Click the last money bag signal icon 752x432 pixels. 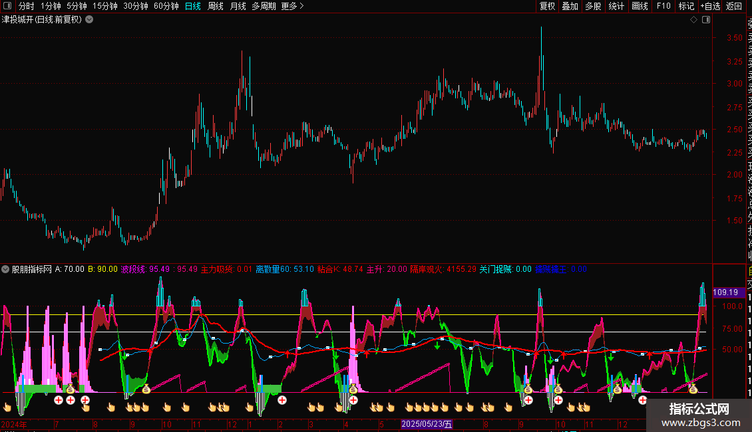pos(693,389)
